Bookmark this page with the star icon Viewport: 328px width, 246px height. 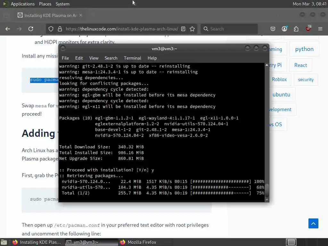point(192,29)
